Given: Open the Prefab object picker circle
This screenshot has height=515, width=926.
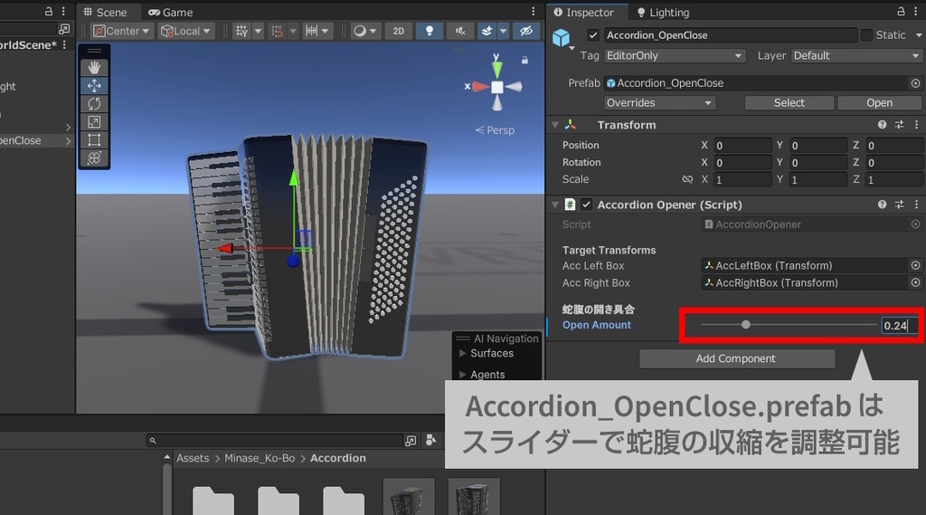Looking at the screenshot, I should point(915,83).
